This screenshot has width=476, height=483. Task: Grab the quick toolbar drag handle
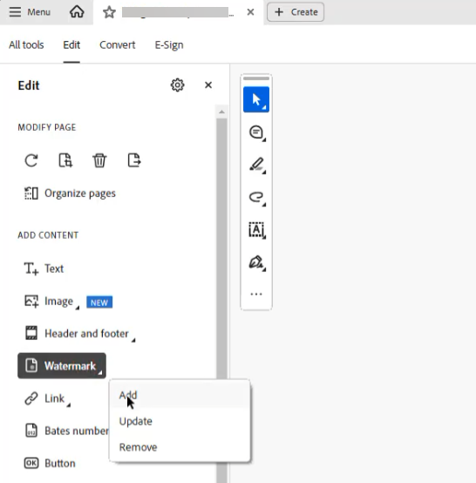(x=256, y=78)
